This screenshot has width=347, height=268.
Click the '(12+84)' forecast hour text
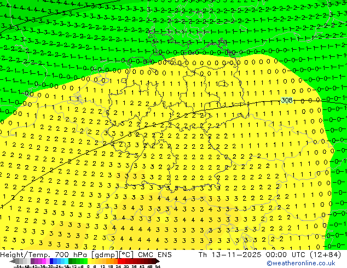[x=325, y=255]
